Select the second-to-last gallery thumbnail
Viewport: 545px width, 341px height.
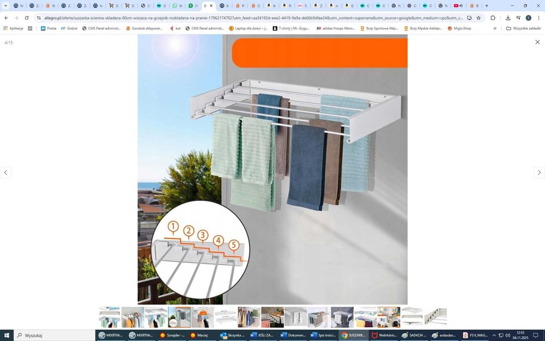click(x=412, y=317)
